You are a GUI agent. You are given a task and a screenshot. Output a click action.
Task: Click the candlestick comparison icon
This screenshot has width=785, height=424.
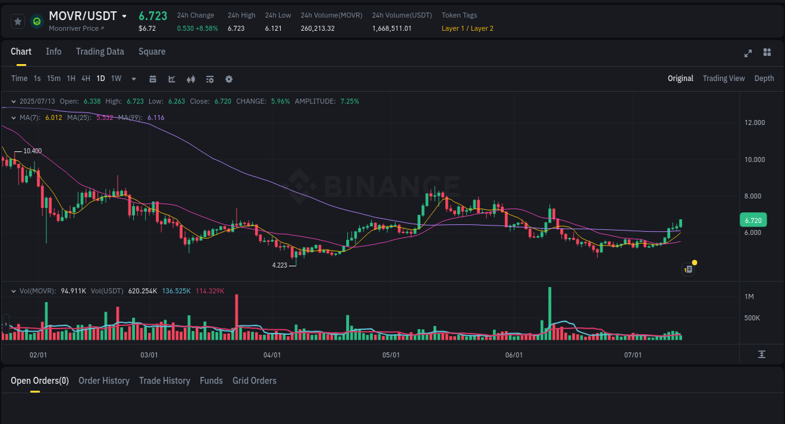190,79
